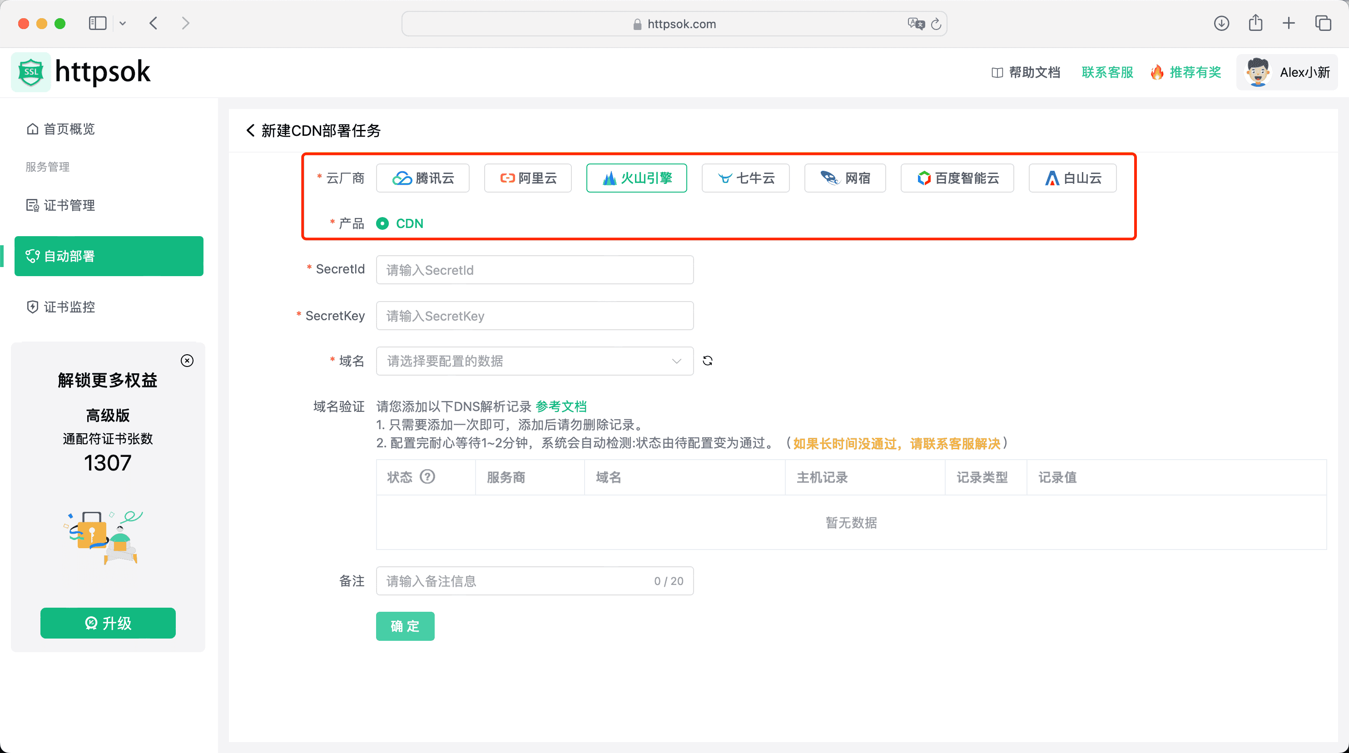Click the 推荐有奖 flame icon
1349x753 pixels.
click(1157, 72)
